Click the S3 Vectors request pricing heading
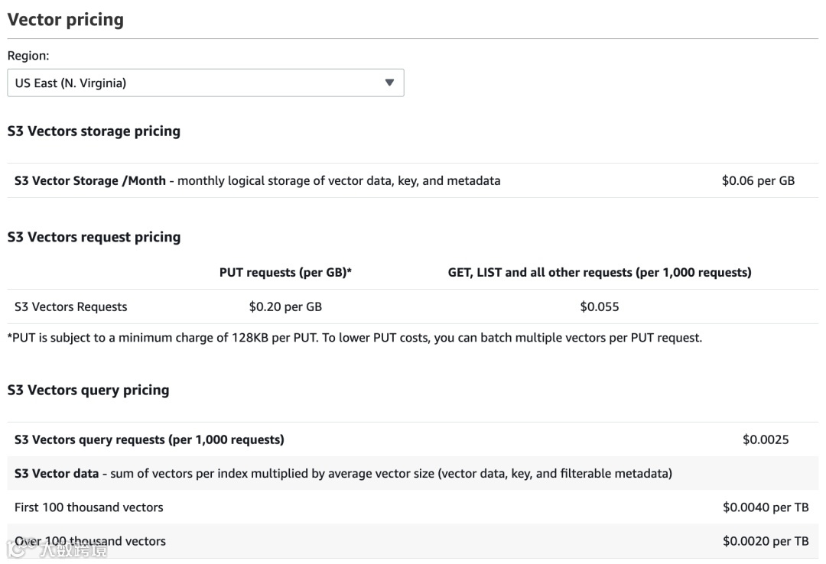Viewport: 826px width, 564px height. [x=93, y=237]
